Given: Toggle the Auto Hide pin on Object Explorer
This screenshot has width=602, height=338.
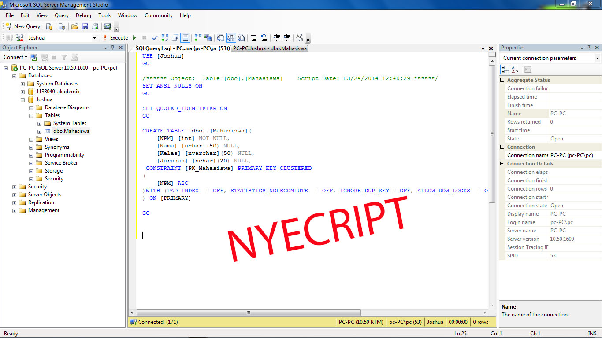Looking at the screenshot, I should click(113, 48).
